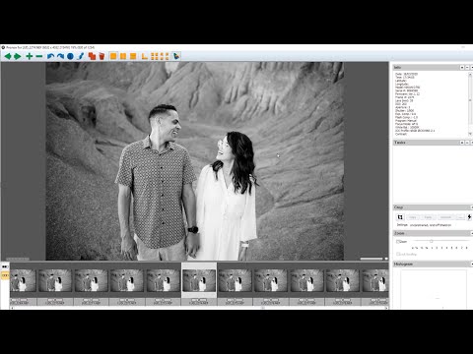Select the tenth filmstrip thumbnail
The image size is (473, 354).
point(343,281)
